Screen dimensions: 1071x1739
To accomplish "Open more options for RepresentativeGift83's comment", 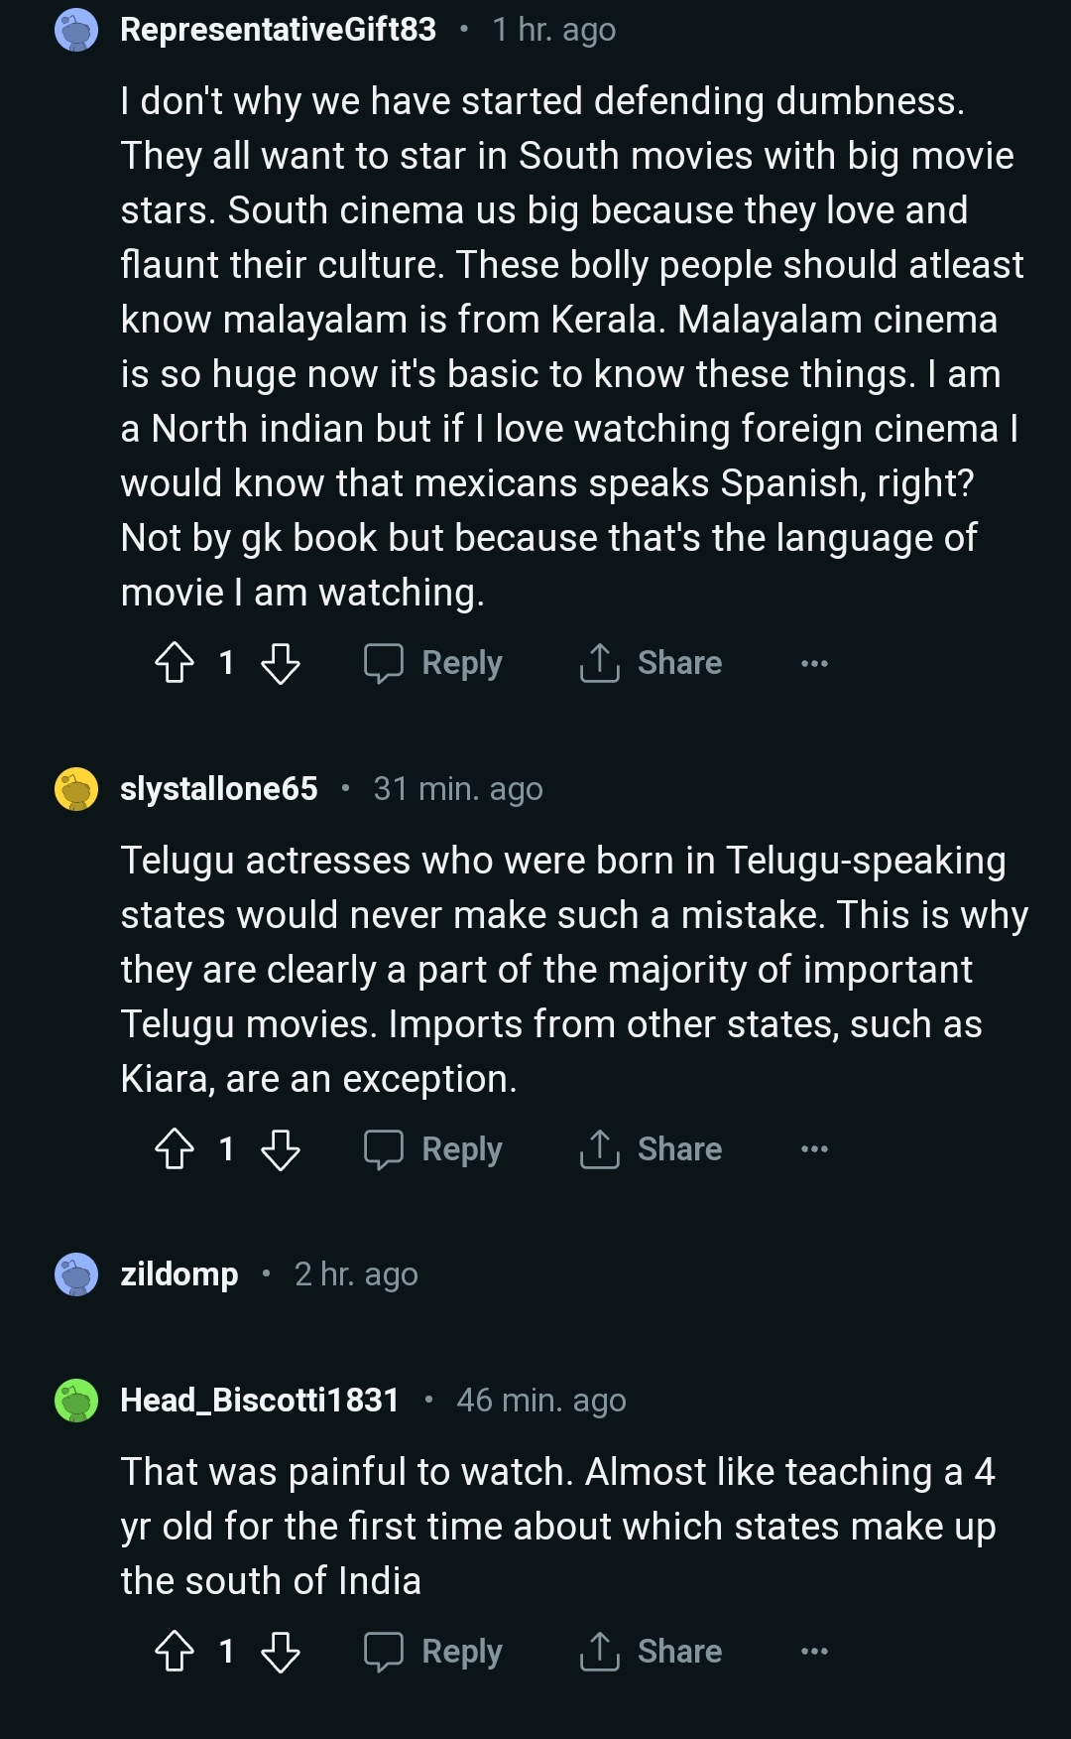I will coord(814,663).
